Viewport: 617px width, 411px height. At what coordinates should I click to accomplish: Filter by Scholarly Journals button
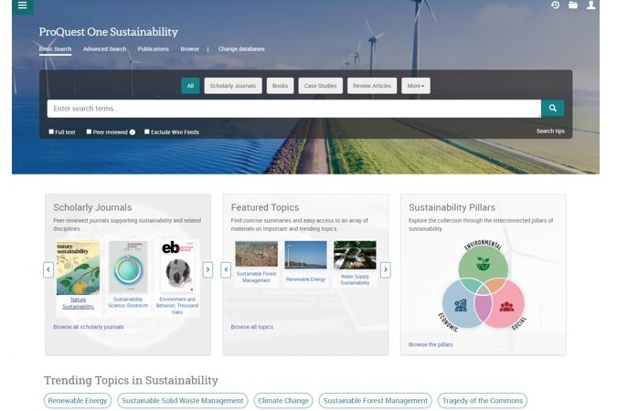pyautogui.click(x=233, y=86)
